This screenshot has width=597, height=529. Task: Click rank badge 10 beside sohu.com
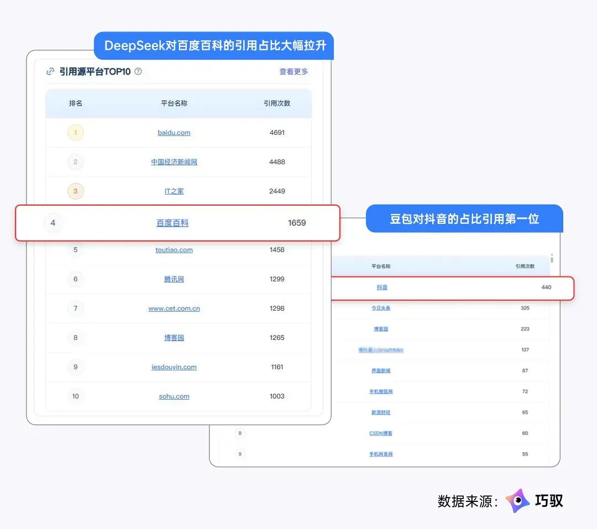coord(75,396)
